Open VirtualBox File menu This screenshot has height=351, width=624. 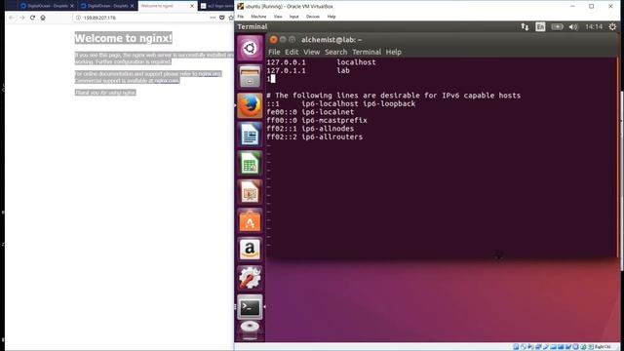coord(241,17)
